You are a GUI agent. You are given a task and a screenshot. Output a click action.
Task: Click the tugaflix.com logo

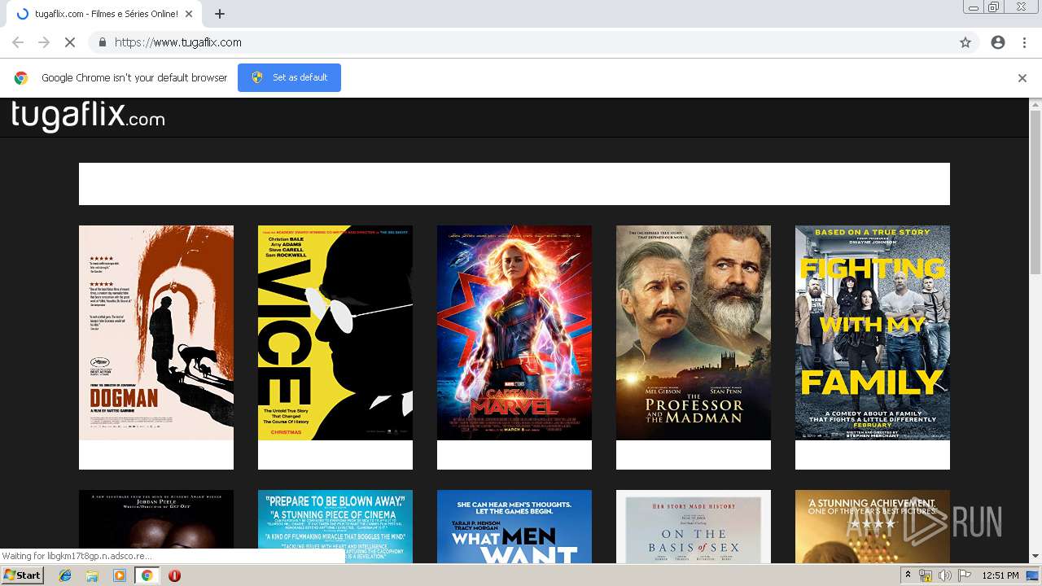[x=88, y=116]
